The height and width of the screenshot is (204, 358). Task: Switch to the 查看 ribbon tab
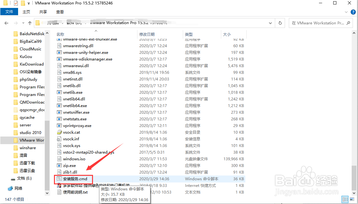click(60, 12)
